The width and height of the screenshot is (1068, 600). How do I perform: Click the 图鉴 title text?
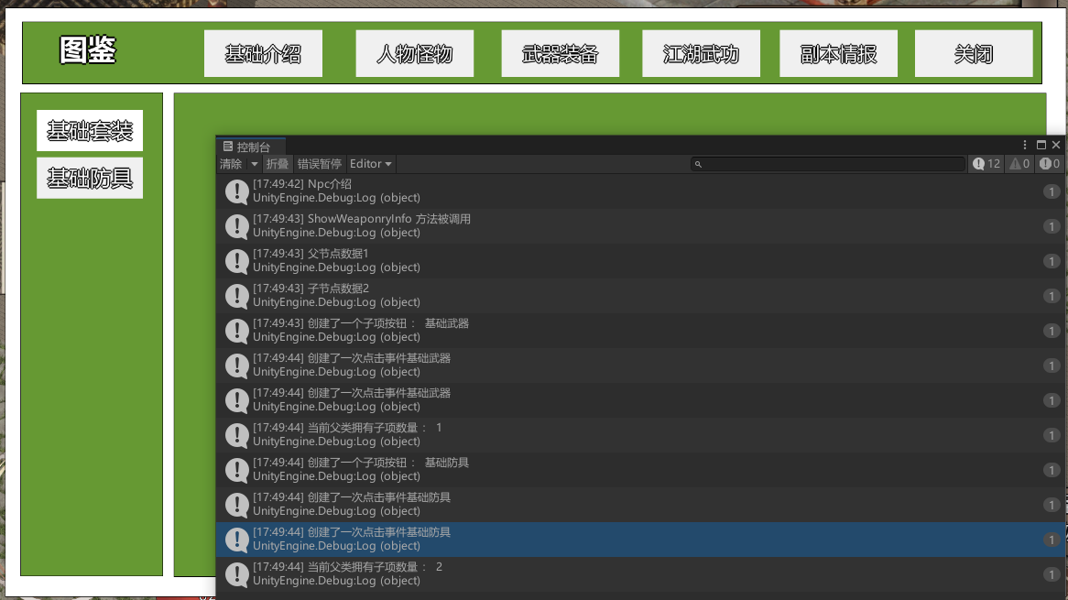coord(88,50)
